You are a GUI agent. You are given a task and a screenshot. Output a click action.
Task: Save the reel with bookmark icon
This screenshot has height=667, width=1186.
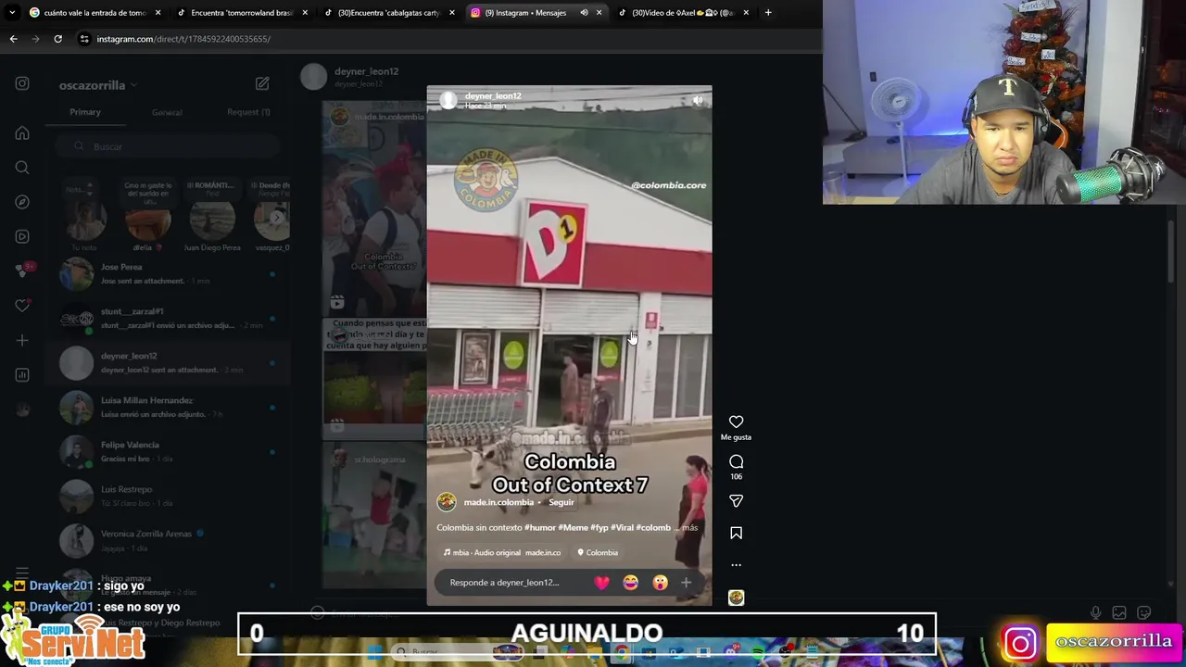pyautogui.click(x=736, y=533)
